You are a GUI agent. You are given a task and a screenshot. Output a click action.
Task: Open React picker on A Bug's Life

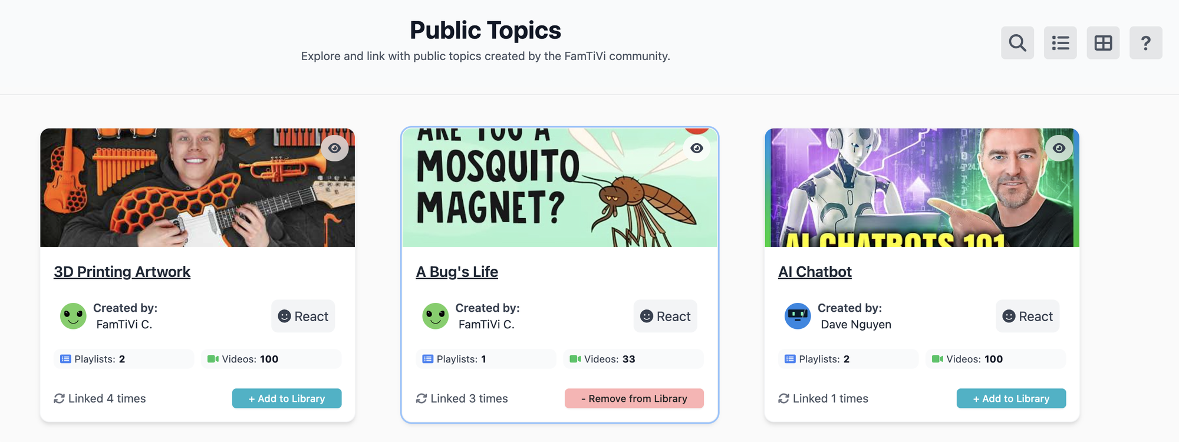point(665,316)
